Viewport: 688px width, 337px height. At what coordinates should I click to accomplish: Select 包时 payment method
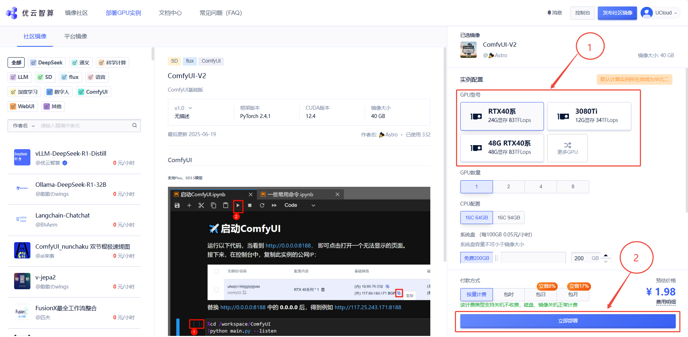pos(508,294)
